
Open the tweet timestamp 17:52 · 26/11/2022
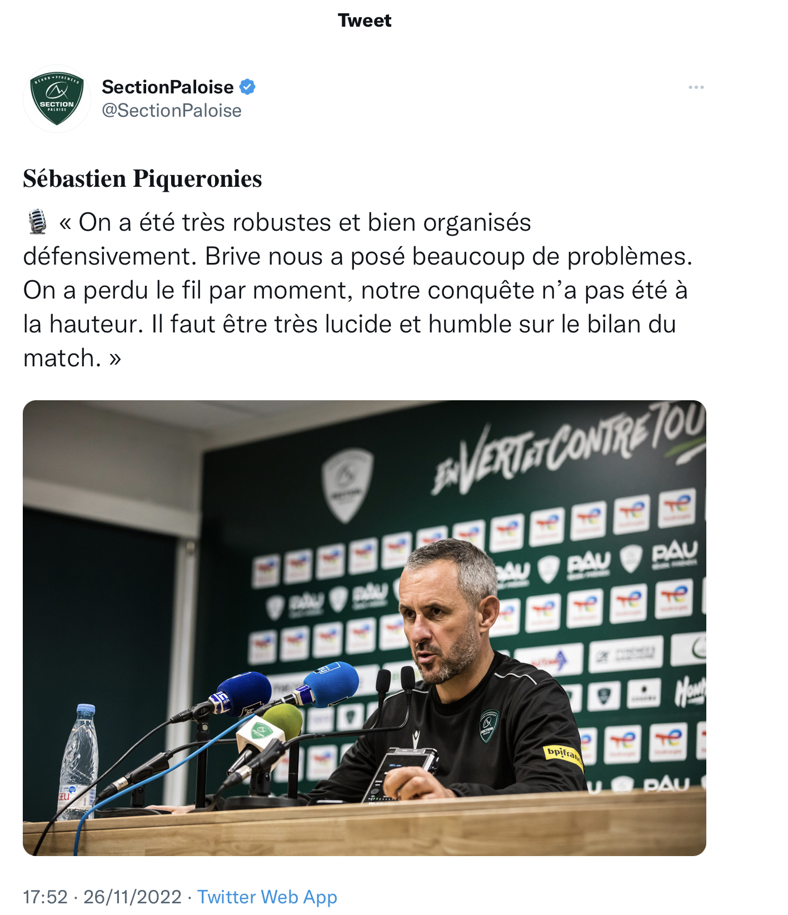tap(102, 897)
